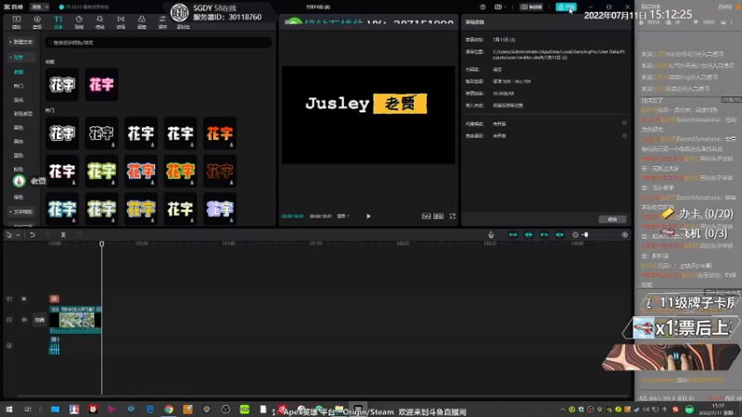Download the dark brown outline 花字 style
The image size is (742, 417).
click(231, 183)
